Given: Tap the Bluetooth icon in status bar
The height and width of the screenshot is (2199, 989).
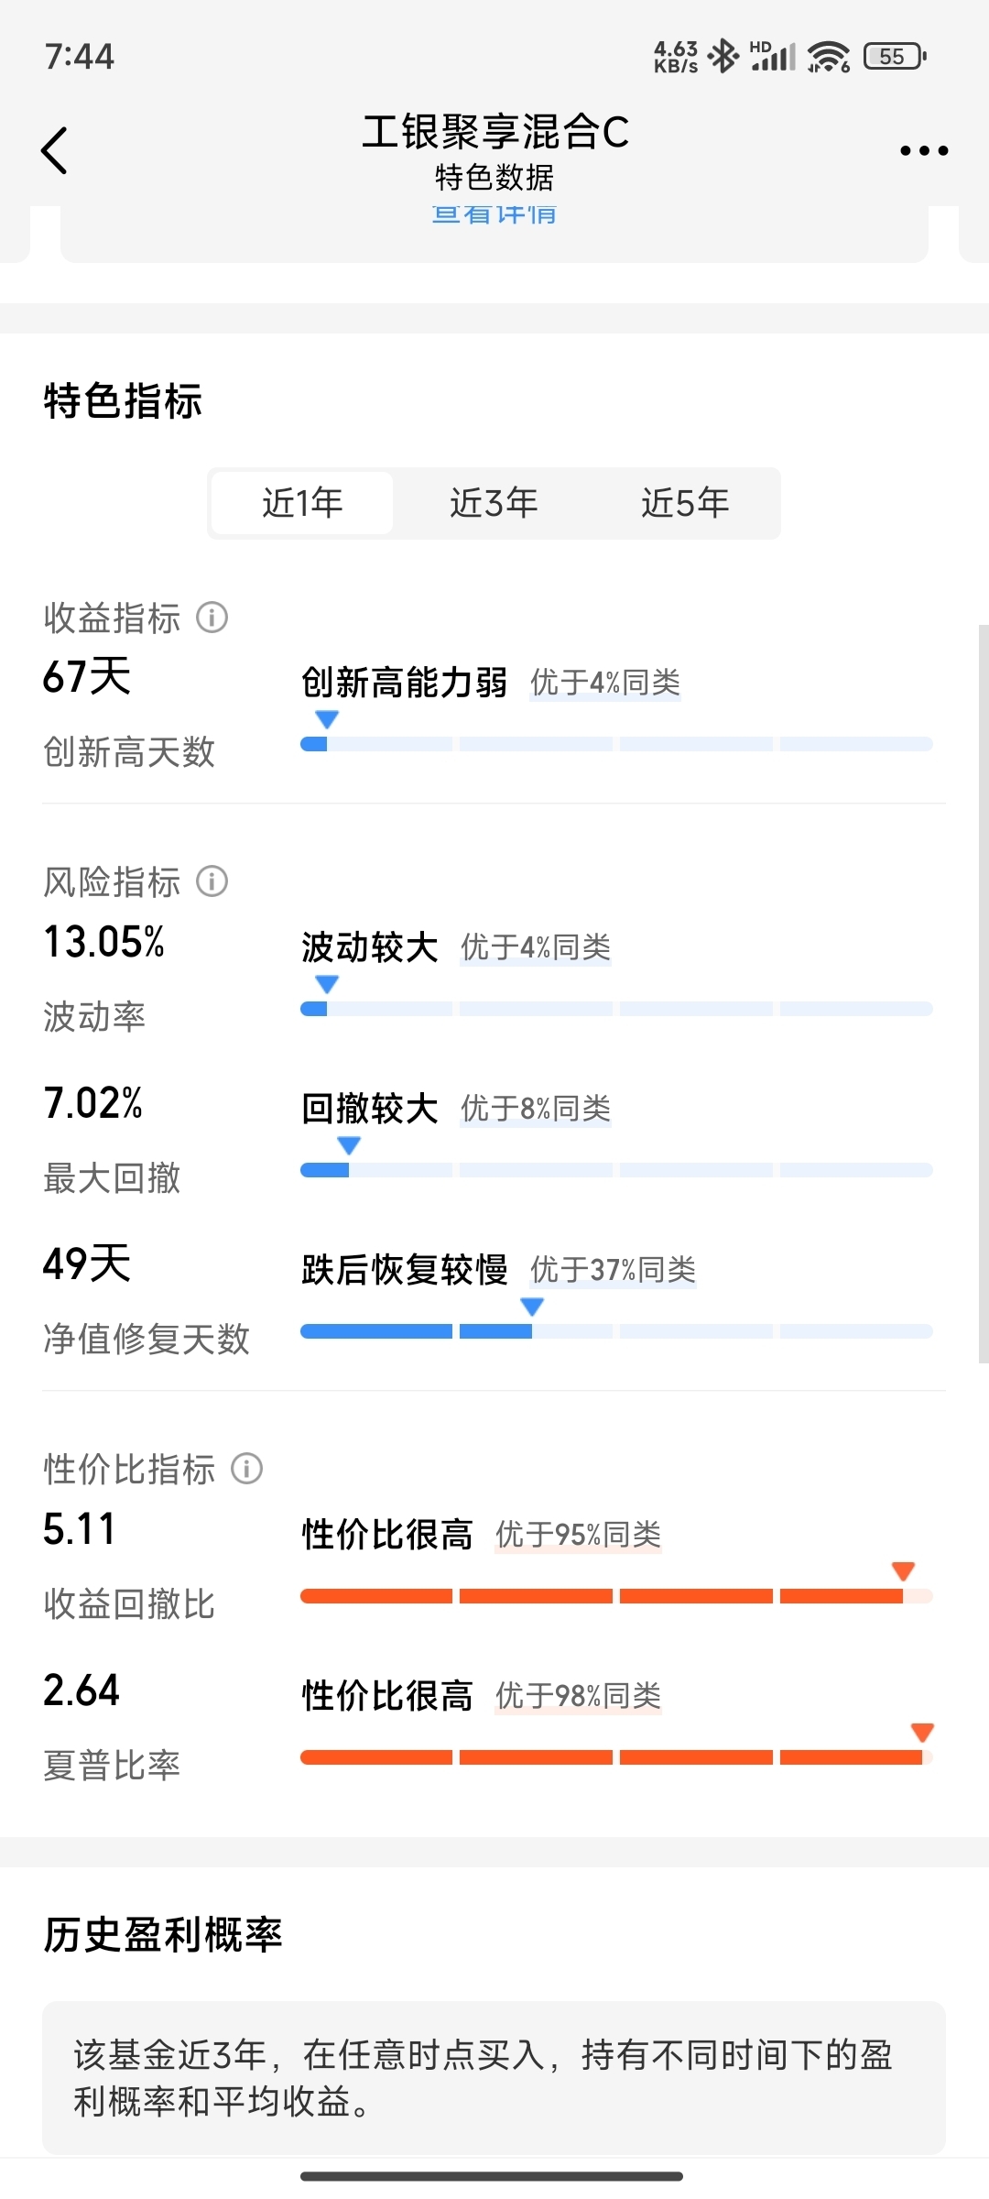Looking at the screenshot, I should pyautogui.click(x=724, y=56).
